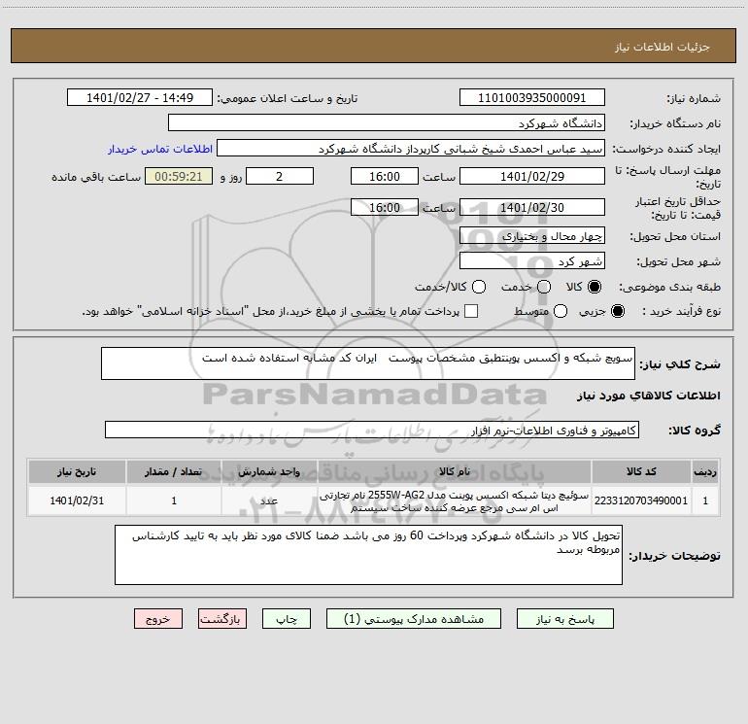Click the price validity time field 16:00

pos(385,207)
